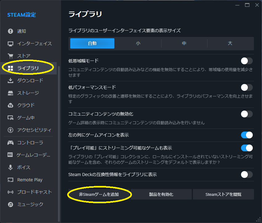Turn on コミュニティコンテンツの無効化 switch

click(x=247, y=114)
